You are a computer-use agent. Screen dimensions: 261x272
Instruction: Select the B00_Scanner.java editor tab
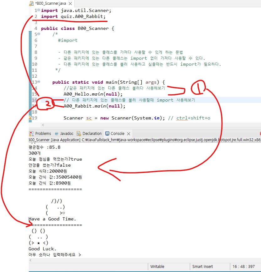pos(51,3)
